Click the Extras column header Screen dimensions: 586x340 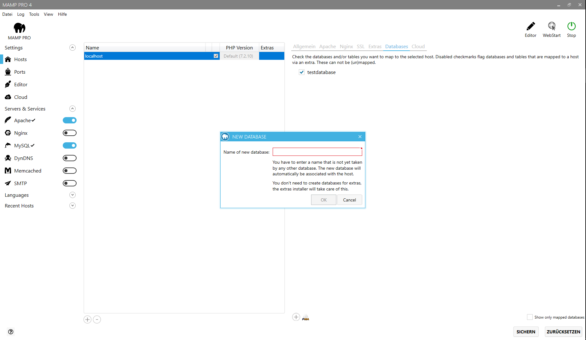[x=271, y=48]
